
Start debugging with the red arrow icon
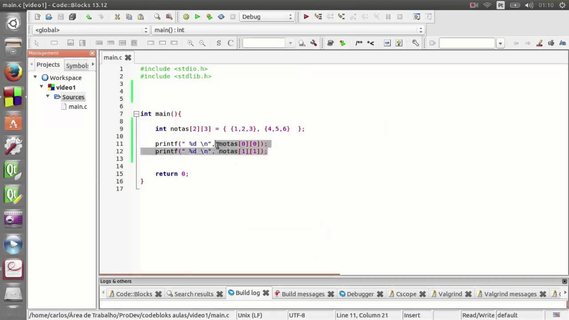point(306,17)
